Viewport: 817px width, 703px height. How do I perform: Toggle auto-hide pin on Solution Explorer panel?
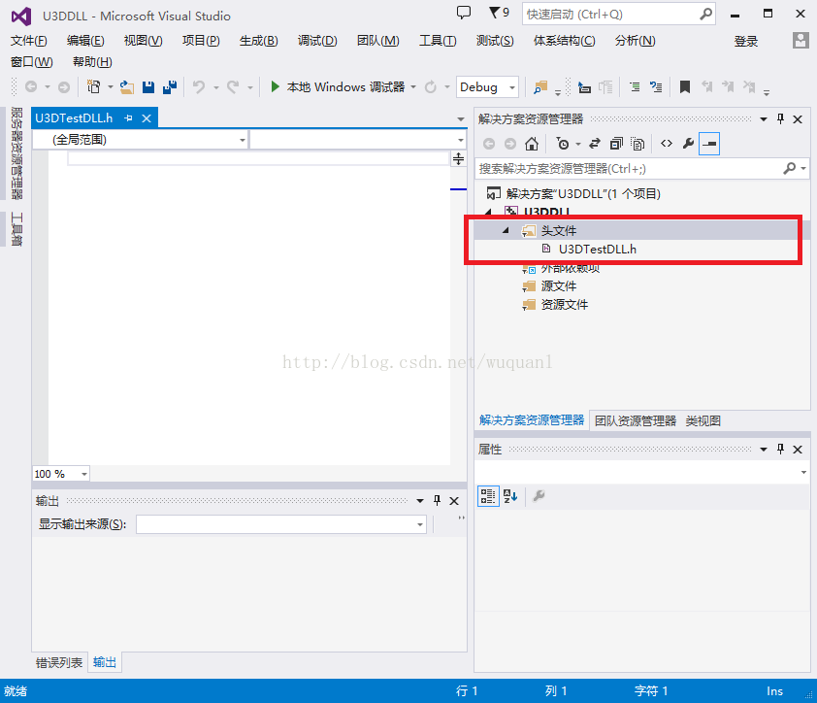(780, 118)
